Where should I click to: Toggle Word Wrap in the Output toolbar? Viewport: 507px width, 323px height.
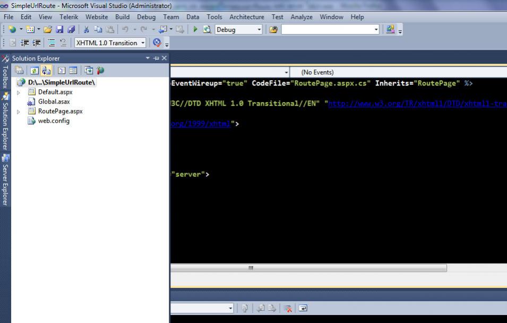click(303, 309)
